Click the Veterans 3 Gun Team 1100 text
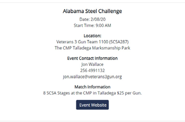 click(82, 42)
